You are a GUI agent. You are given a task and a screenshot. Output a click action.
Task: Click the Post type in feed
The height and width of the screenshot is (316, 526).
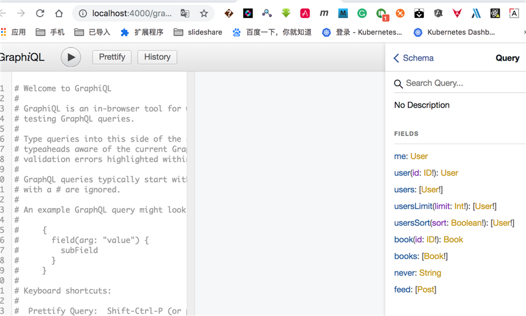(426, 289)
